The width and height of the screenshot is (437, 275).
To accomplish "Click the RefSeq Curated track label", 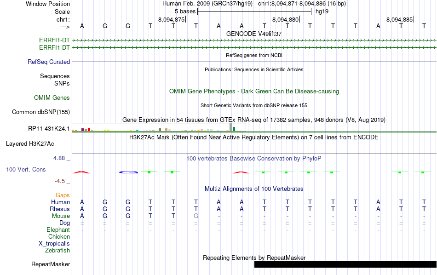I will click(49, 62).
